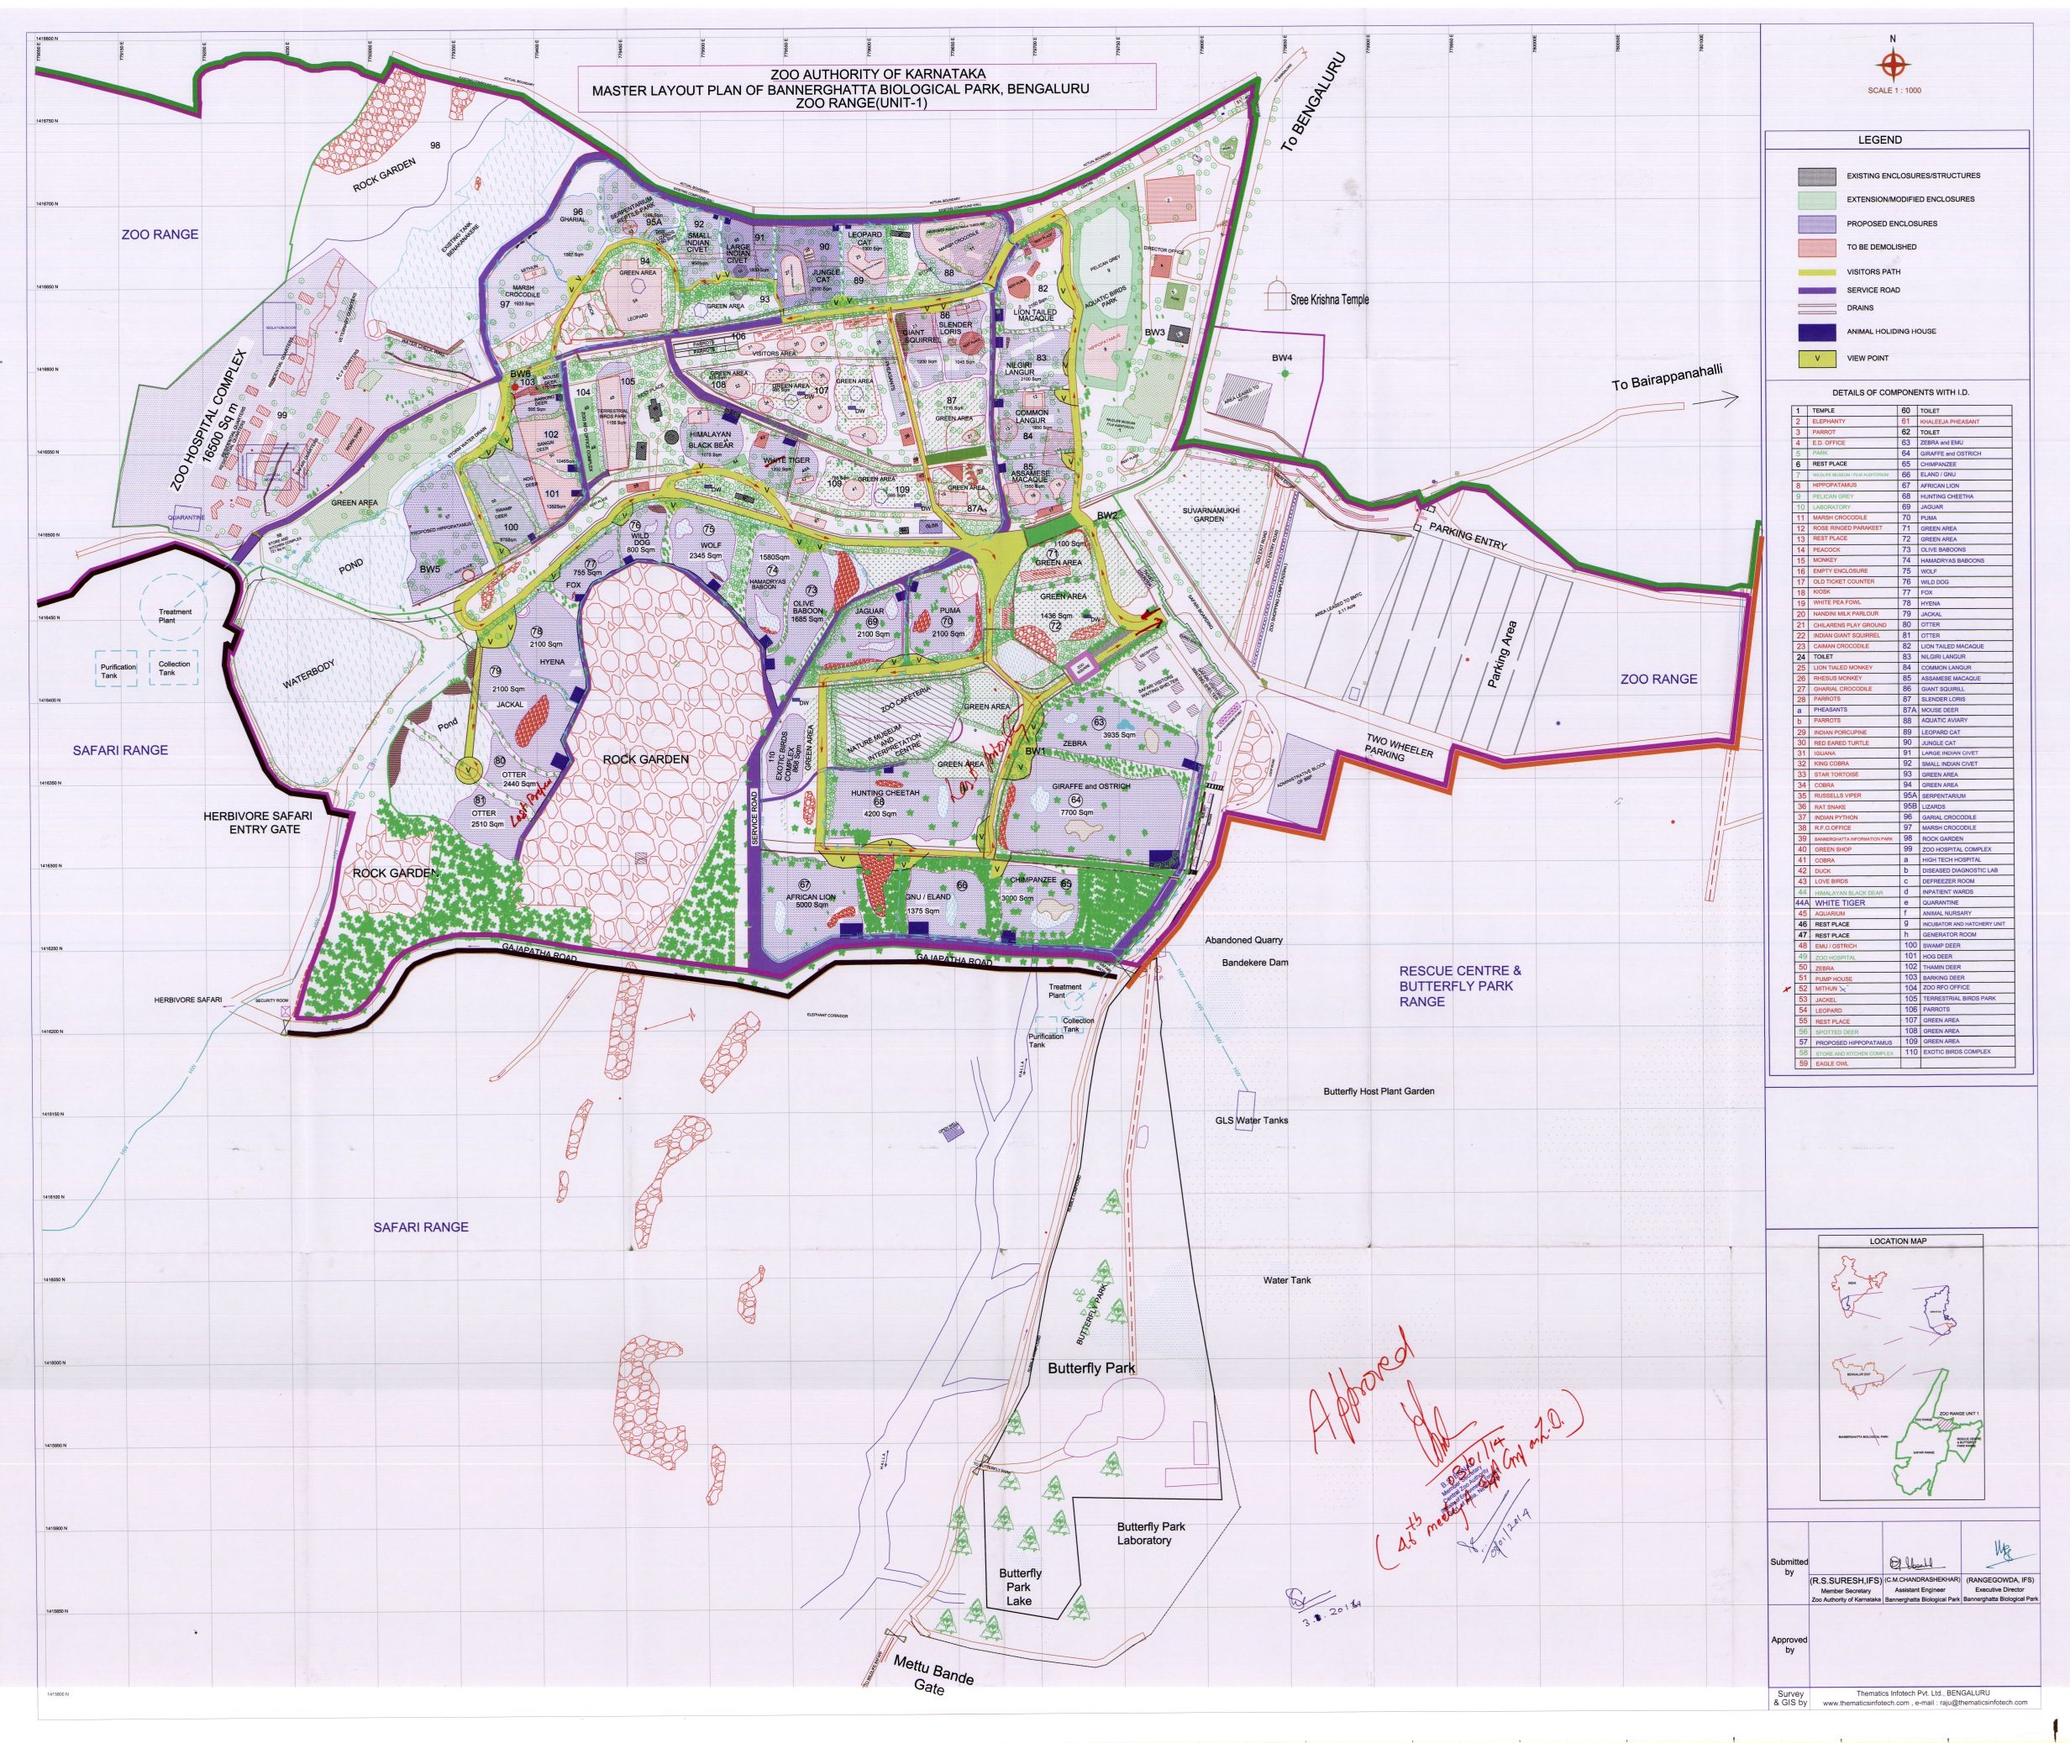
Task: Click the red north compass rose icon
Action: pyautogui.click(x=1892, y=66)
